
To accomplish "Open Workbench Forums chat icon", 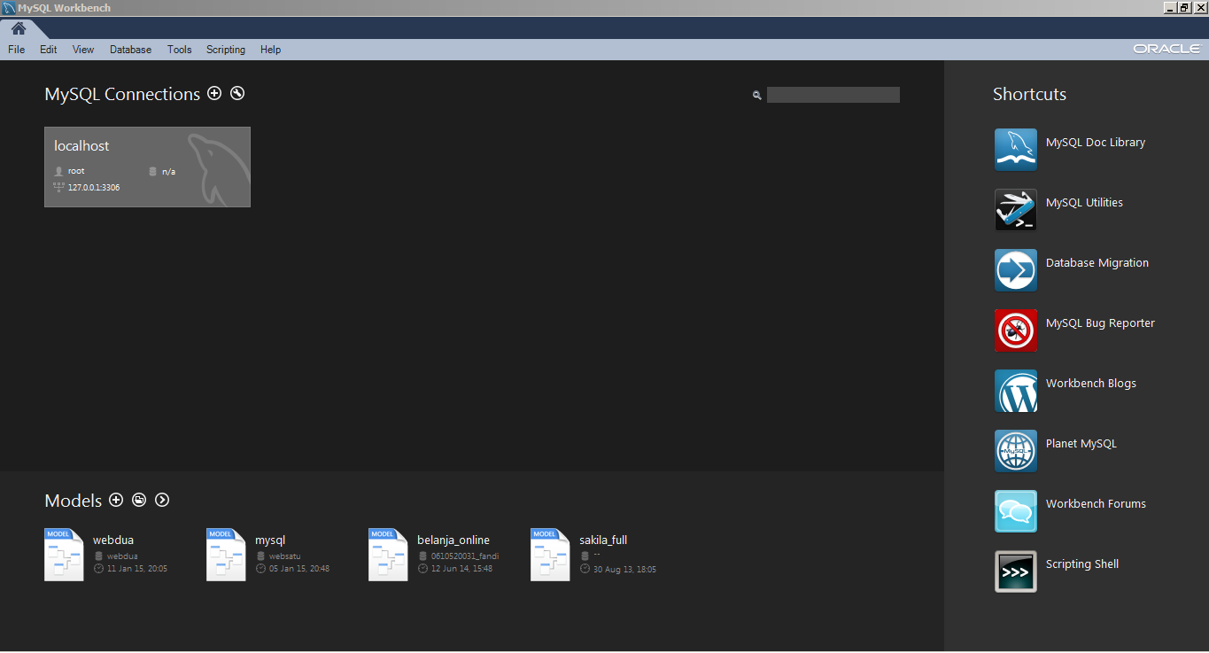I will click(x=1016, y=511).
